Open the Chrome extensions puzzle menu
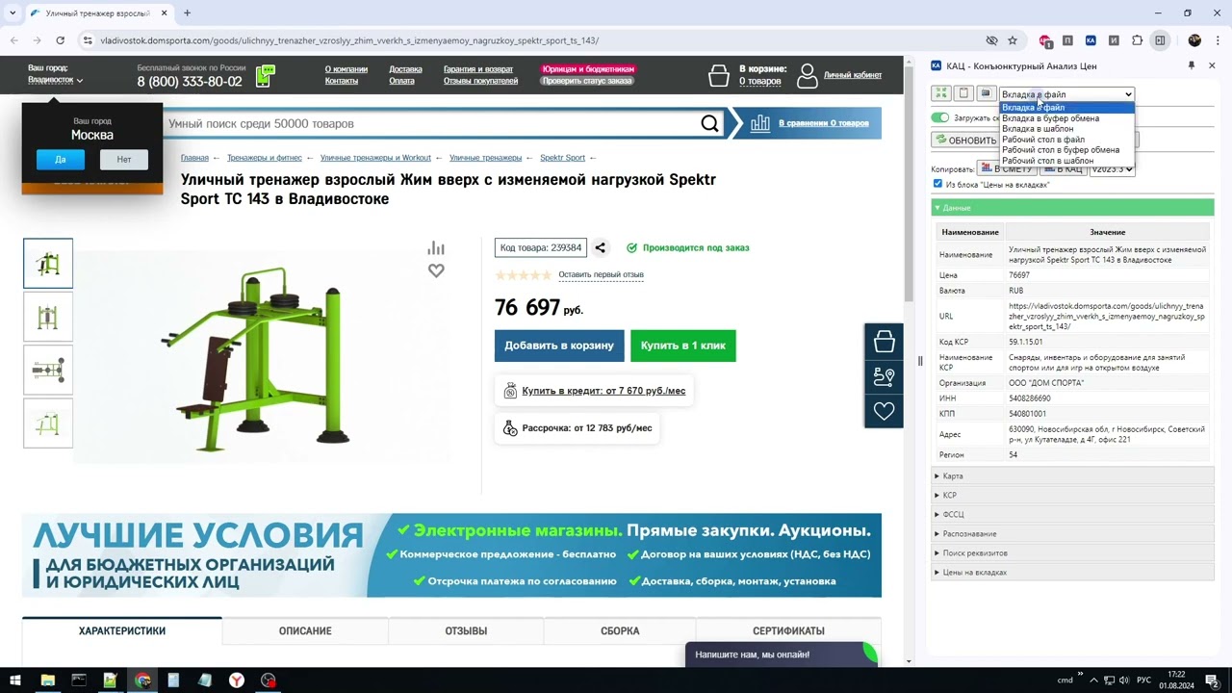The image size is (1232, 693). point(1137,40)
